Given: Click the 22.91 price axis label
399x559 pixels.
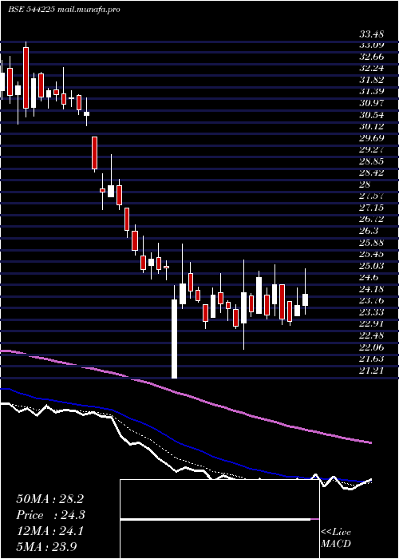Looking at the screenshot, I should [x=372, y=324].
